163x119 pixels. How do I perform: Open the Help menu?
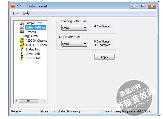coord(26,13)
